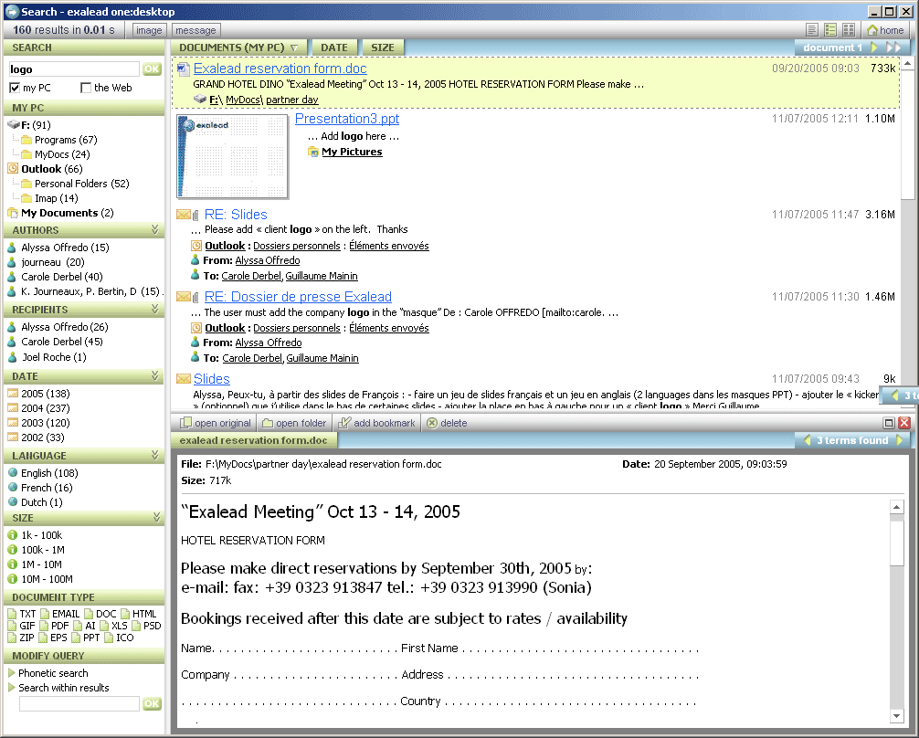Switch to the two-column grid view layout

click(x=849, y=30)
